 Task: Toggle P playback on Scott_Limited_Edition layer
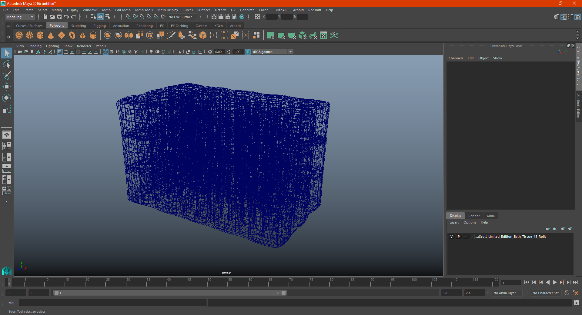[x=459, y=237]
